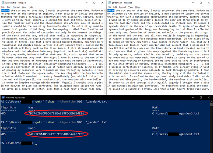Click the highlighted word "After" in garden1.txt
This screenshot has width=213, height=153.
point(112,11)
